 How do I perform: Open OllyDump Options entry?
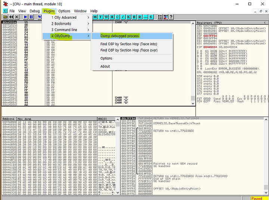[x=132, y=58]
